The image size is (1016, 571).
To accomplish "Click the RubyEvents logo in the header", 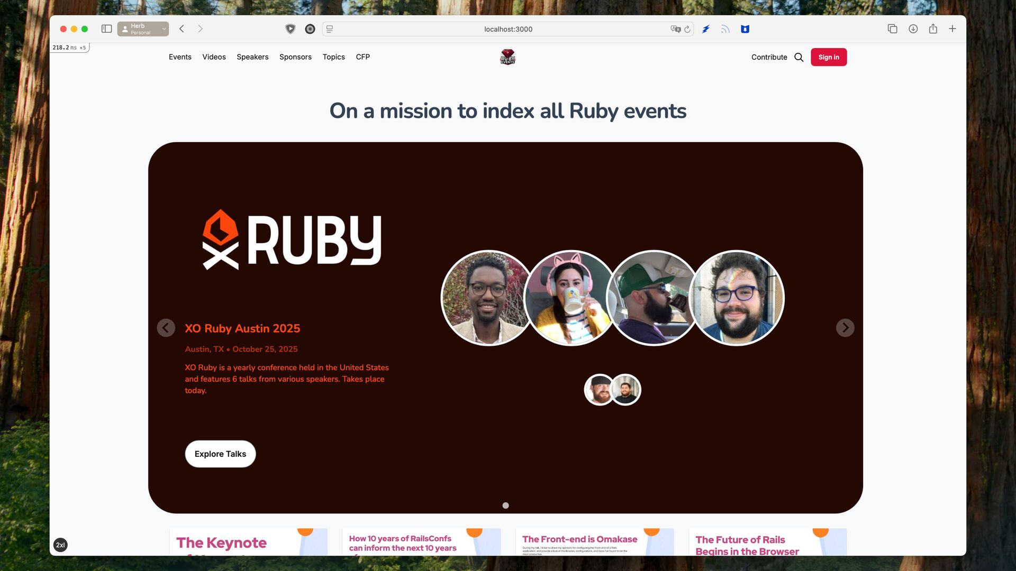I will [x=507, y=57].
